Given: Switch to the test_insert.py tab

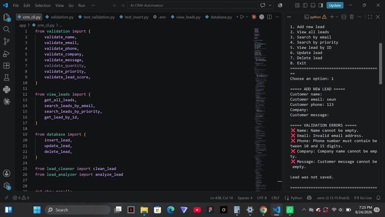Looking at the screenshot, I should click(x=134, y=17).
